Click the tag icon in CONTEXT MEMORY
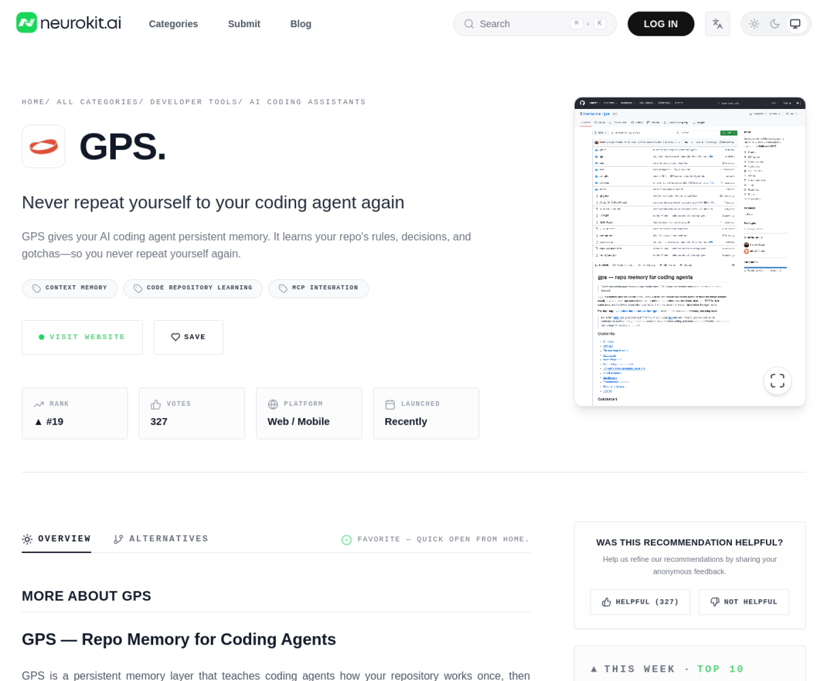The width and height of the screenshot is (817, 681). point(36,288)
